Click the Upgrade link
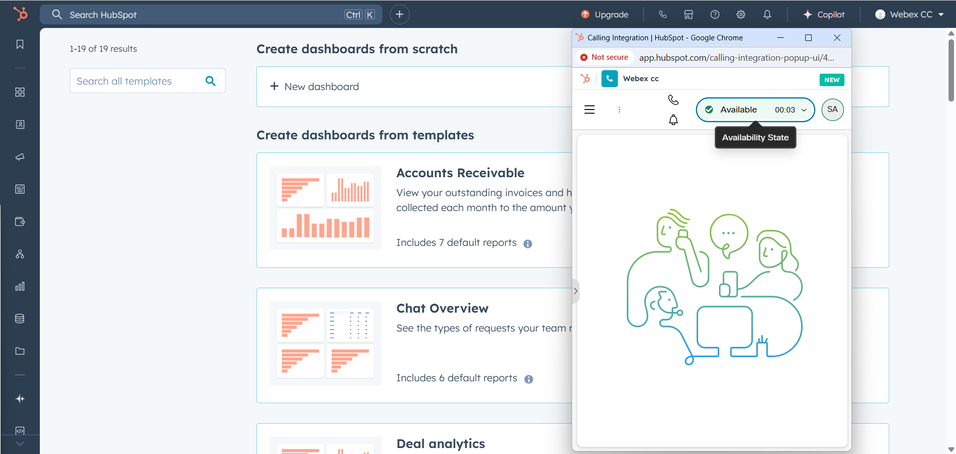 click(x=605, y=14)
